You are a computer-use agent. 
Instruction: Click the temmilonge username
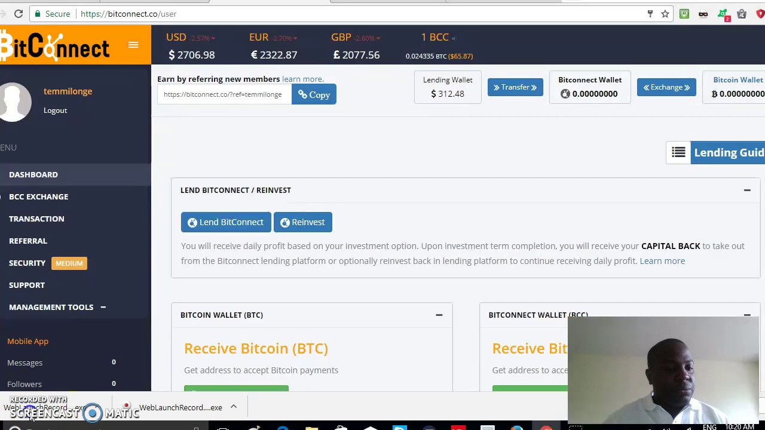point(68,91)
